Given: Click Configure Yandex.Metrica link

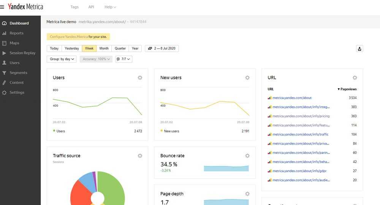Looking at the screenshot, I should coord(69,37).
